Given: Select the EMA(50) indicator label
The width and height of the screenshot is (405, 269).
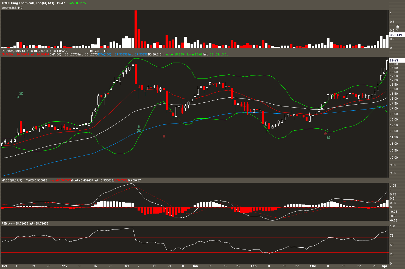Looking at the screenshot, I should tap(55, 54).
